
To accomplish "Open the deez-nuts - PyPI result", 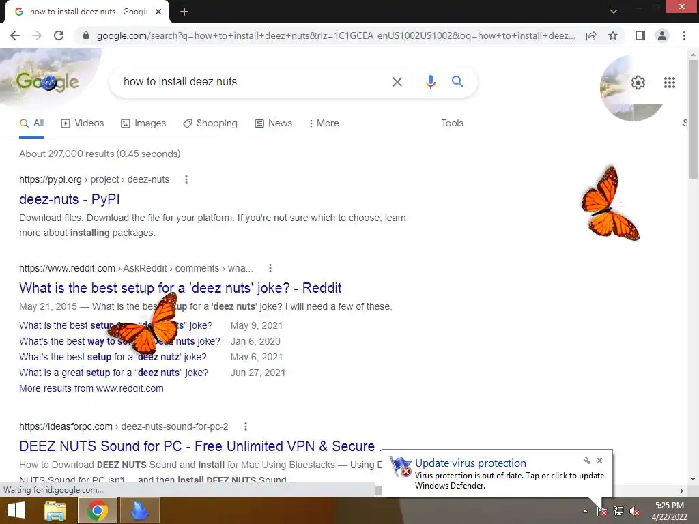I will (x=70, y=199).
